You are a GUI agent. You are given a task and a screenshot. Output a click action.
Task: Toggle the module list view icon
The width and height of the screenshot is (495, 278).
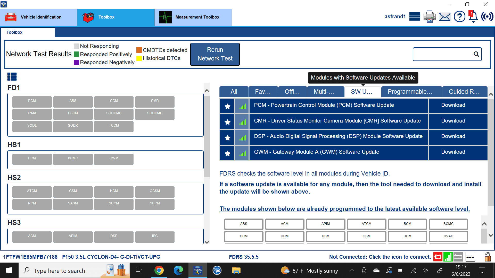click(12, 76)
